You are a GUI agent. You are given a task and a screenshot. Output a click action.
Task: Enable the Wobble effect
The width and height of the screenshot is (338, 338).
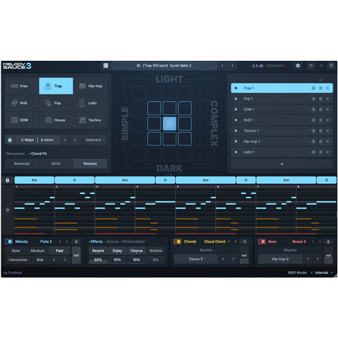tap(155, 251)
